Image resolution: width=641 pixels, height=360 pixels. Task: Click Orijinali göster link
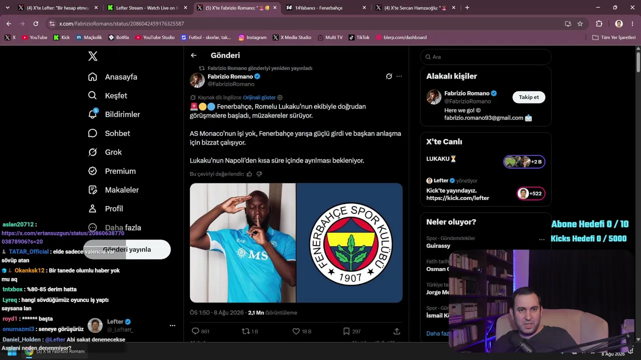(259, 97)
